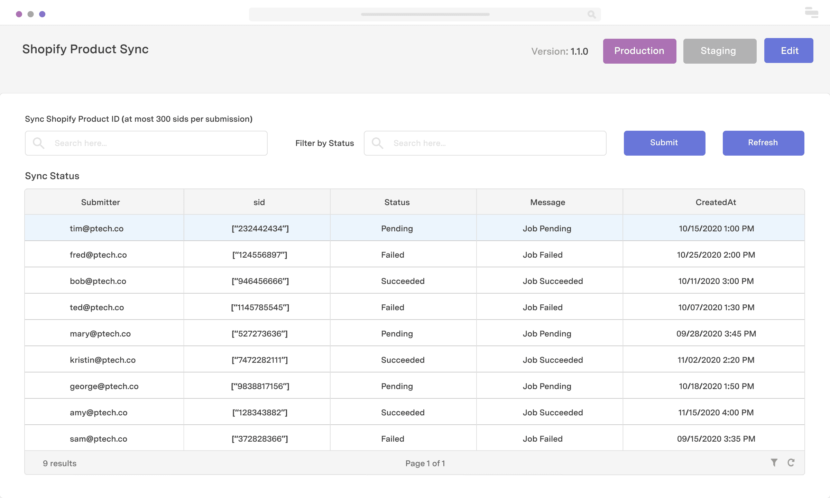Open the Filter by Status dropdown field
The width and height of the screenshot is (830, 498).
484,143
